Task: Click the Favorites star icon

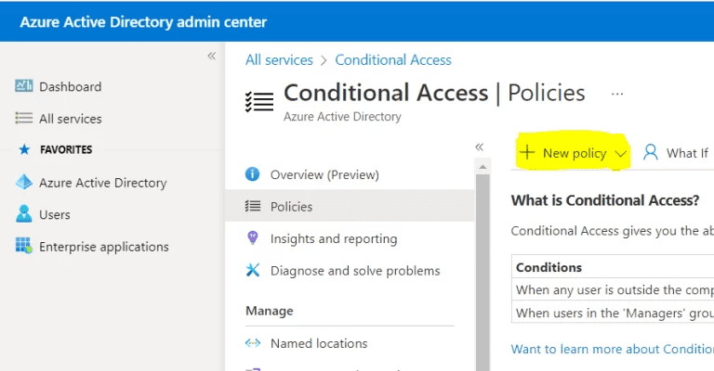Action: 24,149
